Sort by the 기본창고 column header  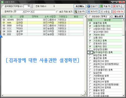tap(63, 17)
